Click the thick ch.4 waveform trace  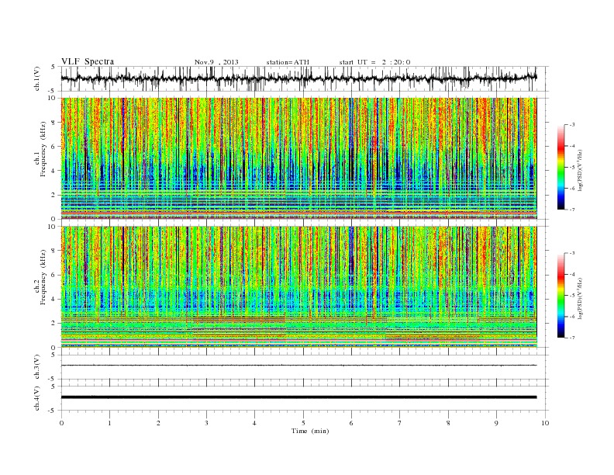pos(298,397)
